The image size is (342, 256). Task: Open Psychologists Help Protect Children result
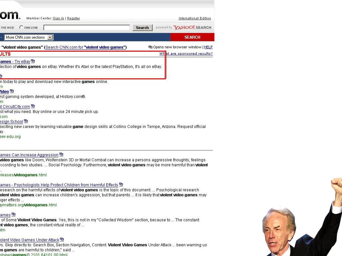tap(59, 185)
